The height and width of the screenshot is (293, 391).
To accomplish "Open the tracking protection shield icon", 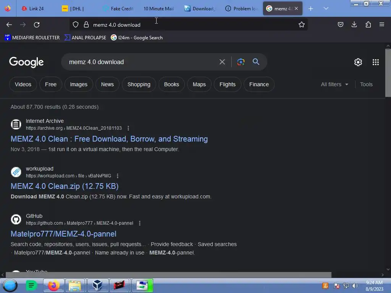I will (76, 24).
